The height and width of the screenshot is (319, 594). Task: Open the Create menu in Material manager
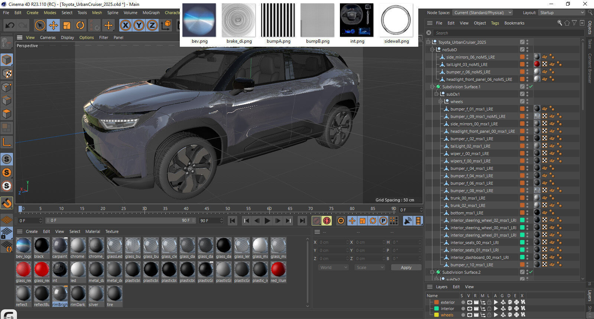point(32,231)
